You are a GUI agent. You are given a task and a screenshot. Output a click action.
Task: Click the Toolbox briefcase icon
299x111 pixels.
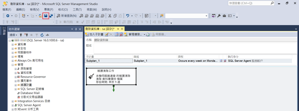pyautogui.click(x=225, y=16)
